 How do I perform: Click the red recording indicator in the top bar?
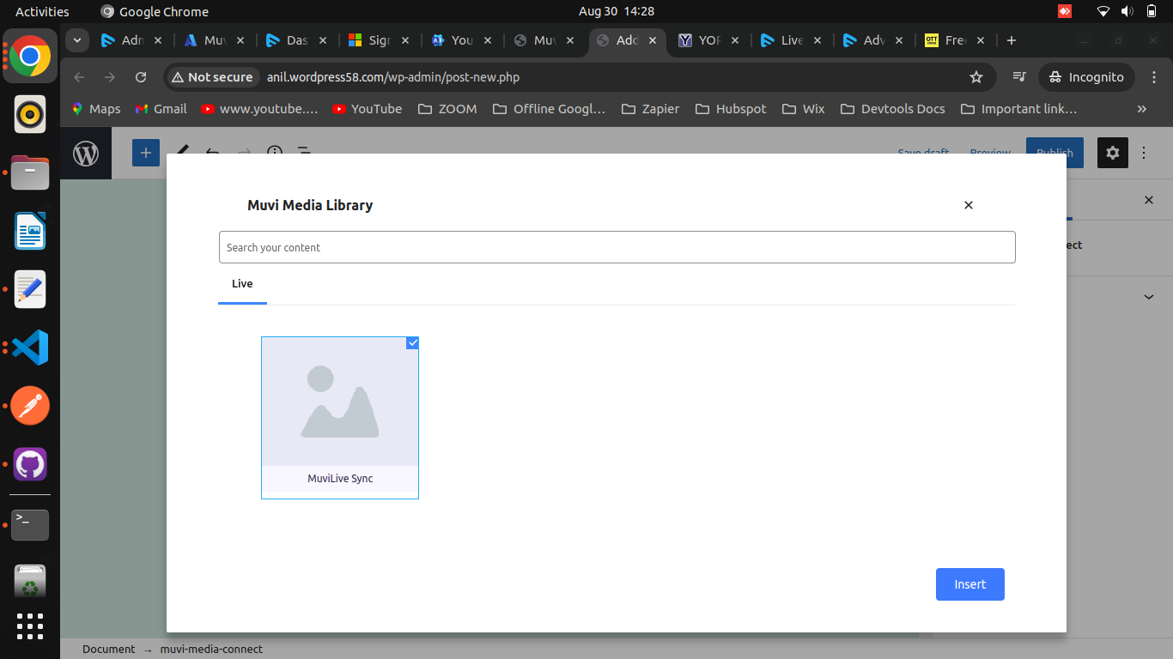tap(1065, 11)
